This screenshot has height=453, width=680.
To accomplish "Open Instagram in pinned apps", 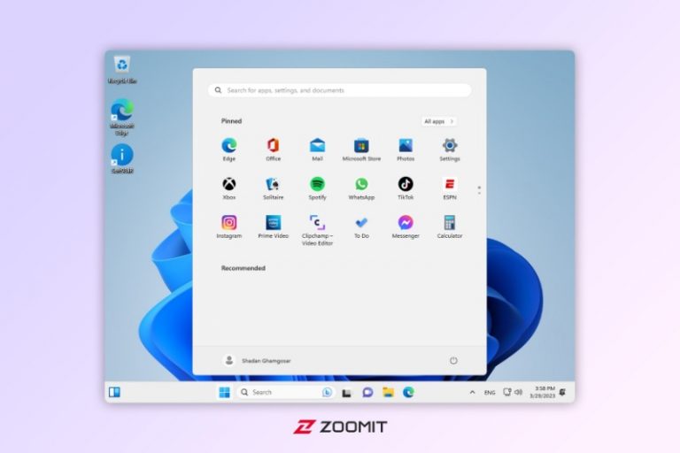I will 229,226.
